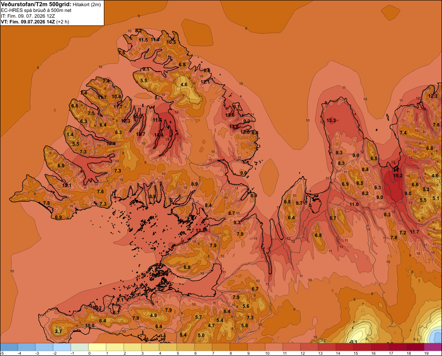Image resolution: width=442 pixels, height=356 pixels.
Task: Click the 11.0 temperature value
Action: coord(354,204)
